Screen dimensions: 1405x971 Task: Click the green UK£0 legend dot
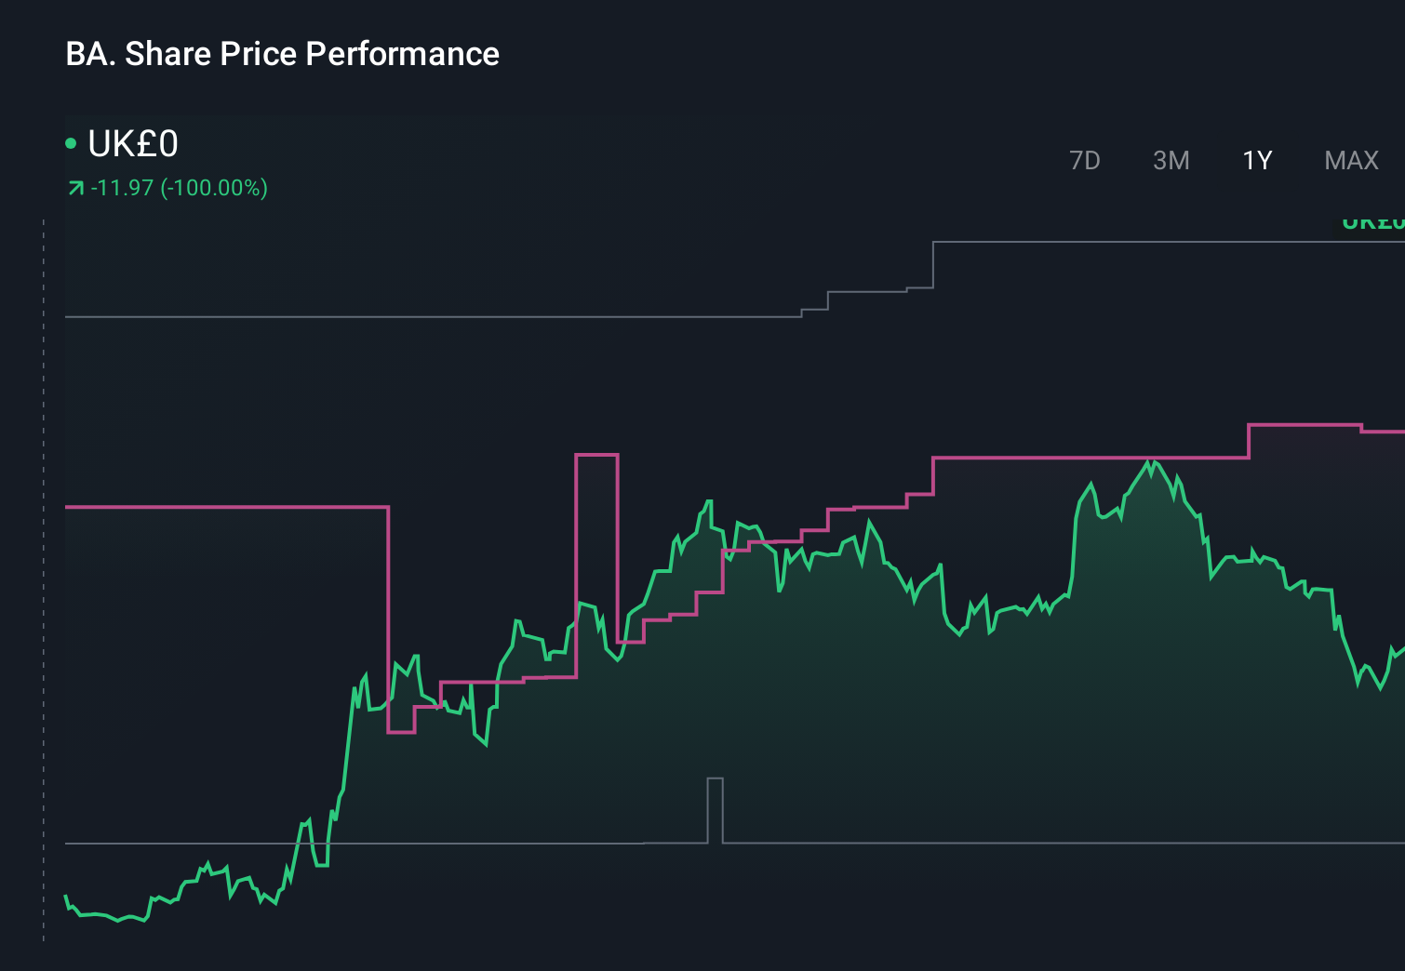[x=71, y=141]
